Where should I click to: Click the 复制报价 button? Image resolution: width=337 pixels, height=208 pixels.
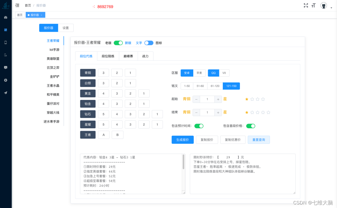(x=207, y=140)
